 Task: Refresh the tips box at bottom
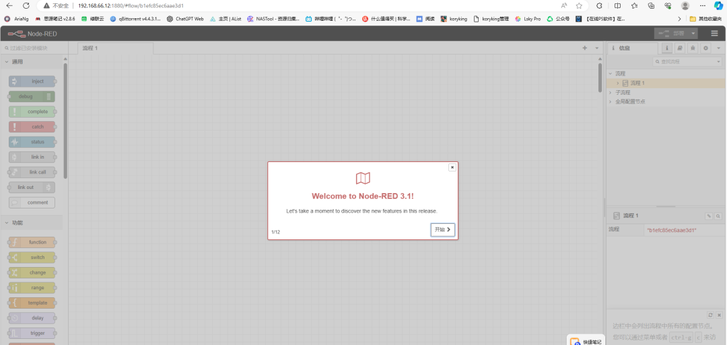pyautogui.click(x=710, y=315)
